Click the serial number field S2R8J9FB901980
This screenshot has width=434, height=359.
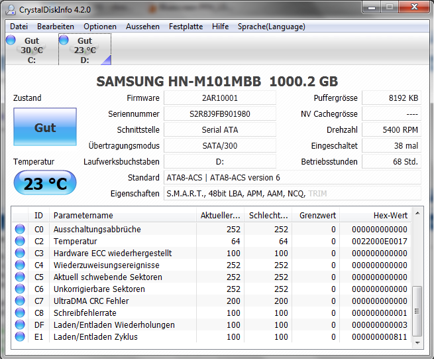[x=220, y=114]
